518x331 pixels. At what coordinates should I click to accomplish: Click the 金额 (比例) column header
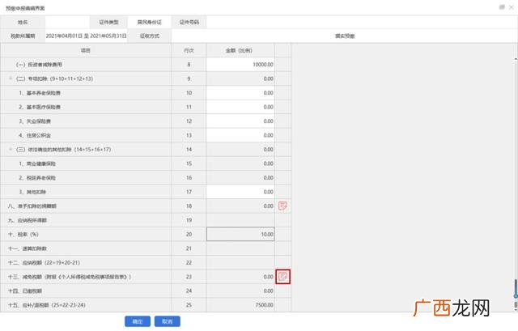[x=240, y=50]
